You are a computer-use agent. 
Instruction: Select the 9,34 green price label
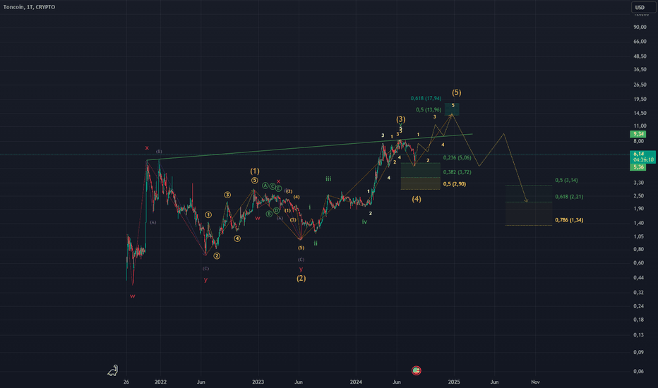point(638,134)
